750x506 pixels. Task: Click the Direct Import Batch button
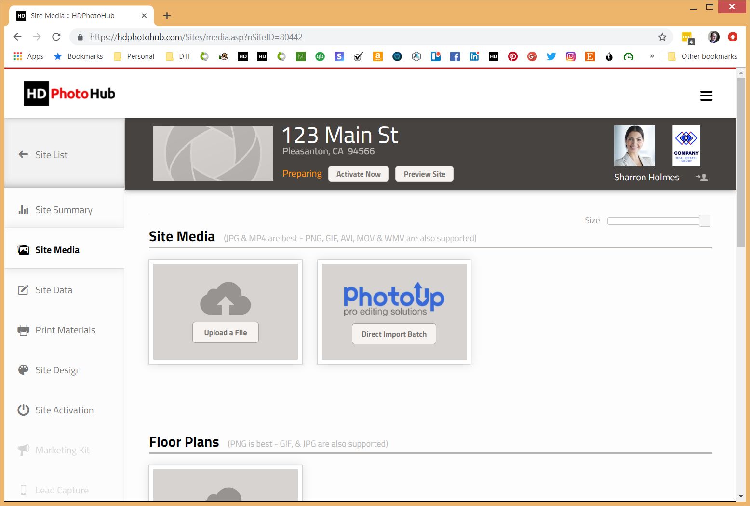pos(394,334)
